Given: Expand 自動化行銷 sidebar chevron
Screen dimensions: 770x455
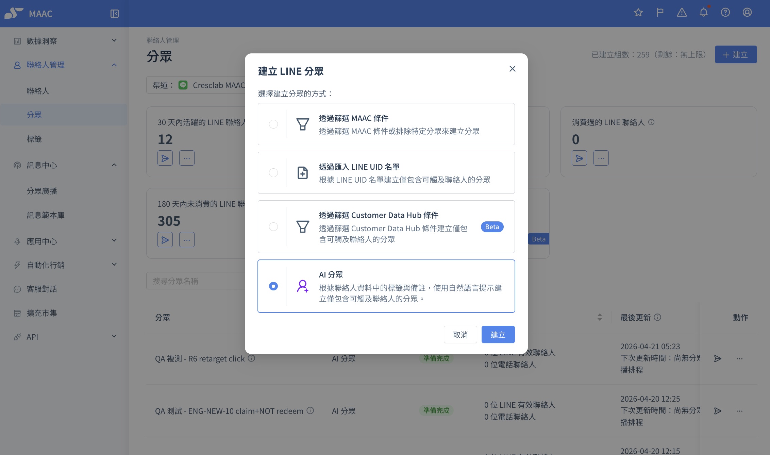Looking at the screenshot, I should 114,265.
